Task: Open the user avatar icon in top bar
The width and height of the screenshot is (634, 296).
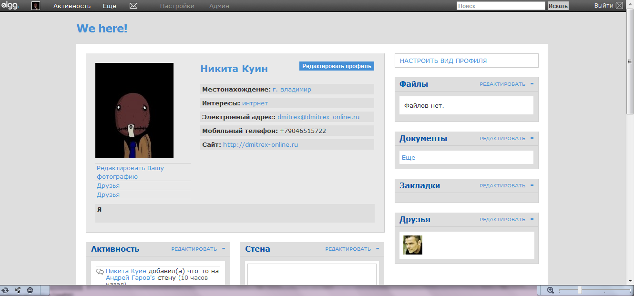Action: 36,6
